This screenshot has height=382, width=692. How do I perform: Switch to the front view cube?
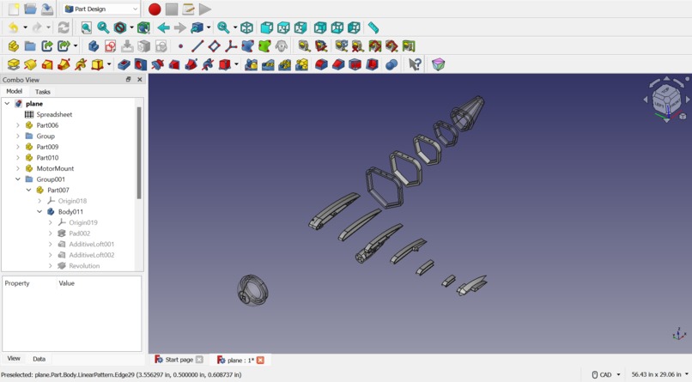tap(266, 27)
